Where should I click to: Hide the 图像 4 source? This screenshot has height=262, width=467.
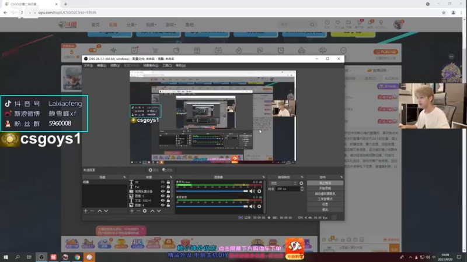pos(163,205)
